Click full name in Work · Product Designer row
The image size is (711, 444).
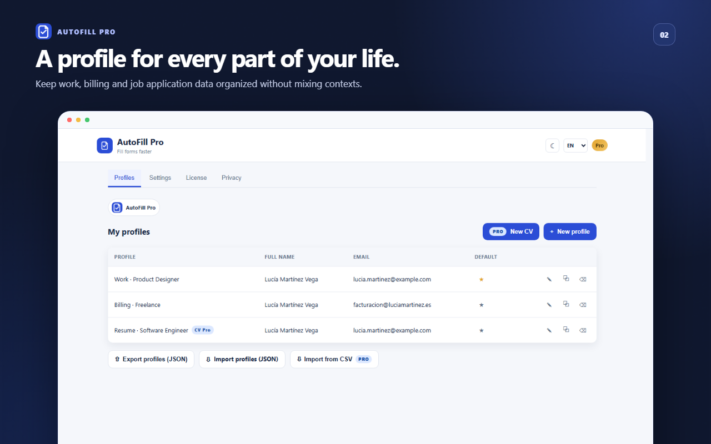pyautogui.click(x=292, y=279)
